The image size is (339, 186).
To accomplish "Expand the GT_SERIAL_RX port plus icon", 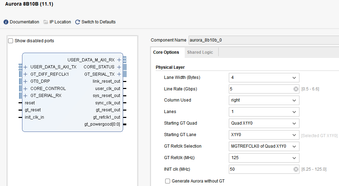I will [26, 96].
